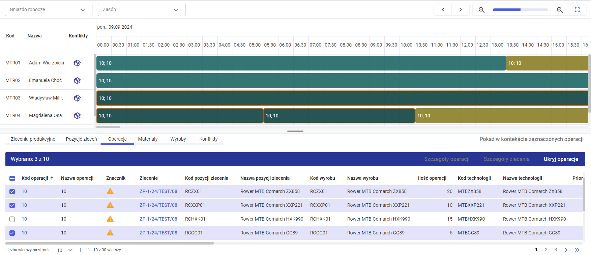Click conflict icon for Magdalena Osa
This screenshot has height=255, width=591.
pos(77,116)
